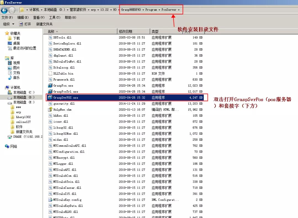Image resolution: width=298 pixels, height=218 pixels.
Task: Click the erp breadcrumb segment in the path
Action: point(93,10)
